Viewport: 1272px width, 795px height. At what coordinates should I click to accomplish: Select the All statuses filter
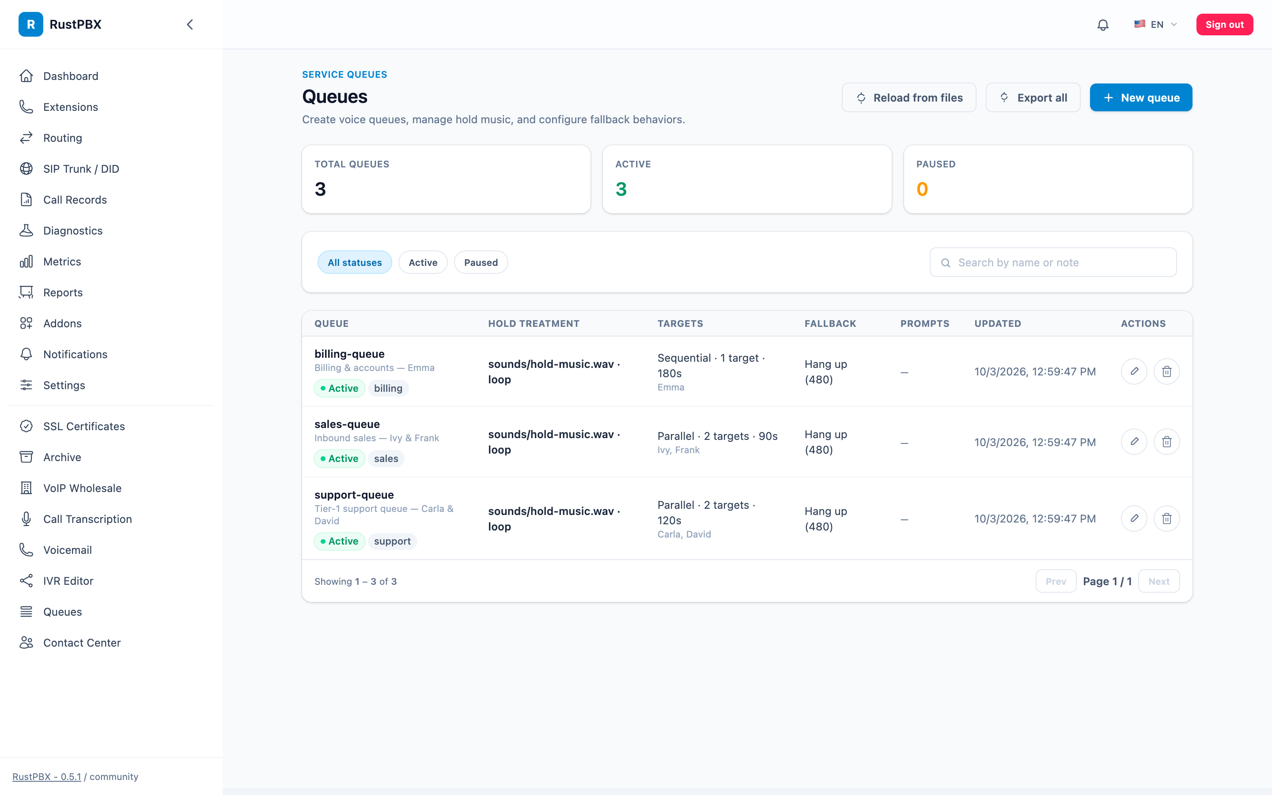coord(355,262)
